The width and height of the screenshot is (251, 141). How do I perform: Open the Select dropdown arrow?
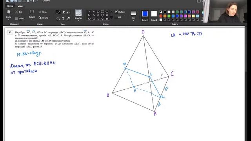(32, 20)
